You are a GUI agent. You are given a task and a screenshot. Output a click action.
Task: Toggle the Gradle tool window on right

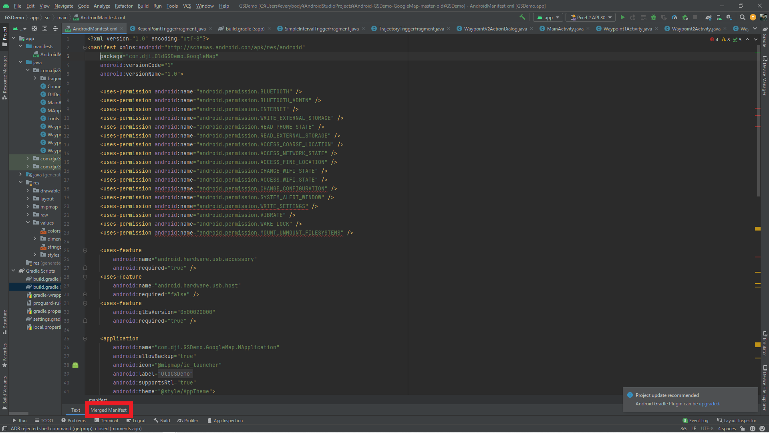(764, 37)
